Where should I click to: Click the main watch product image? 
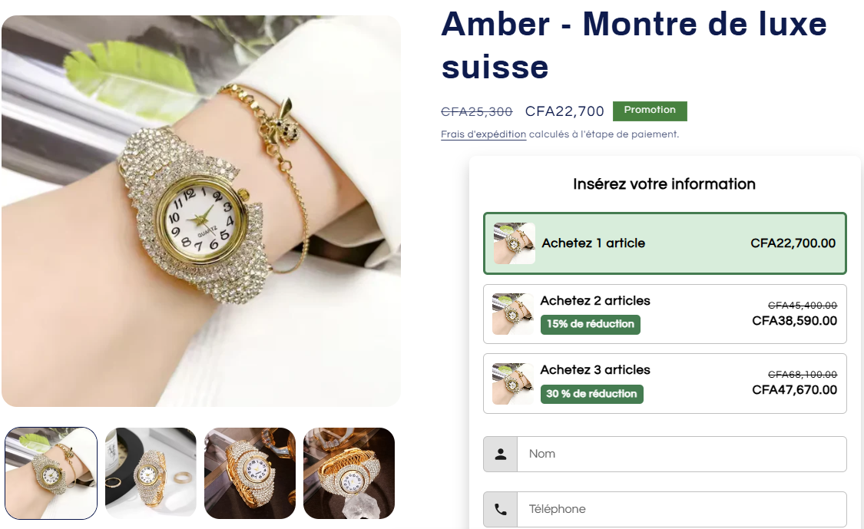(x=201, y=211)
